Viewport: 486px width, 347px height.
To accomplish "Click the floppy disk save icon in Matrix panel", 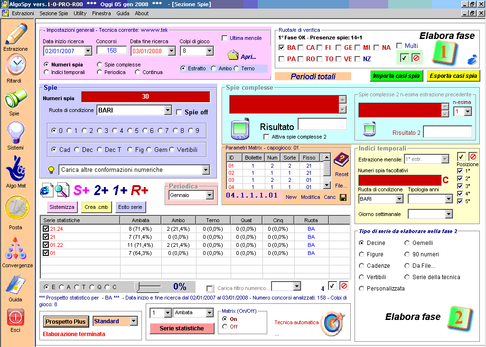I will point(343,197).
